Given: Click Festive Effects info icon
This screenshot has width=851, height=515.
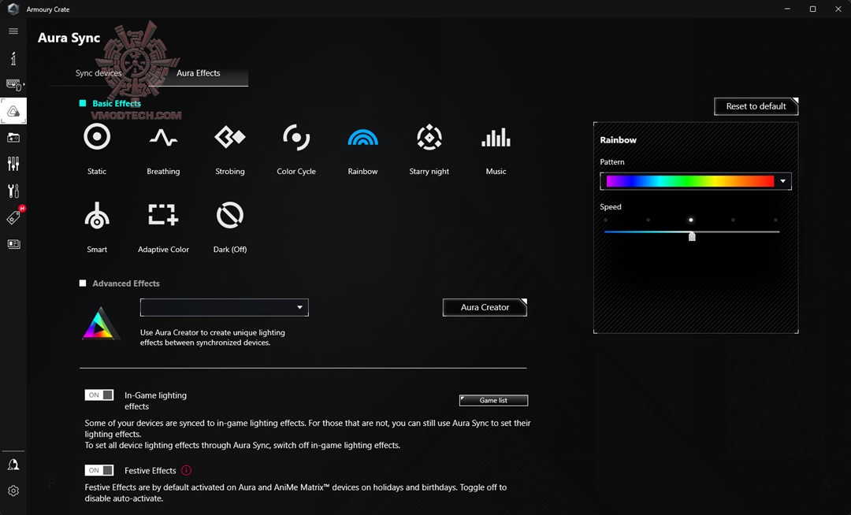Looking at the screenshot, I should [186, 470].
